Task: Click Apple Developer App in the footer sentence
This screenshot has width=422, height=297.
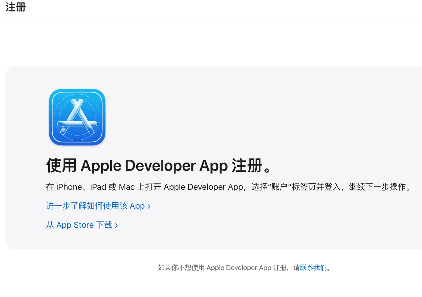Action: tap(239, 268)
